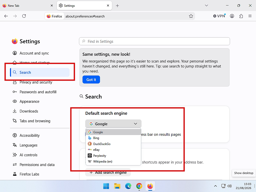Image resolution: width=256 pixels, height=192 pixels.
Task: Open Permissions and data settings
Action: (x=40, y=165)
